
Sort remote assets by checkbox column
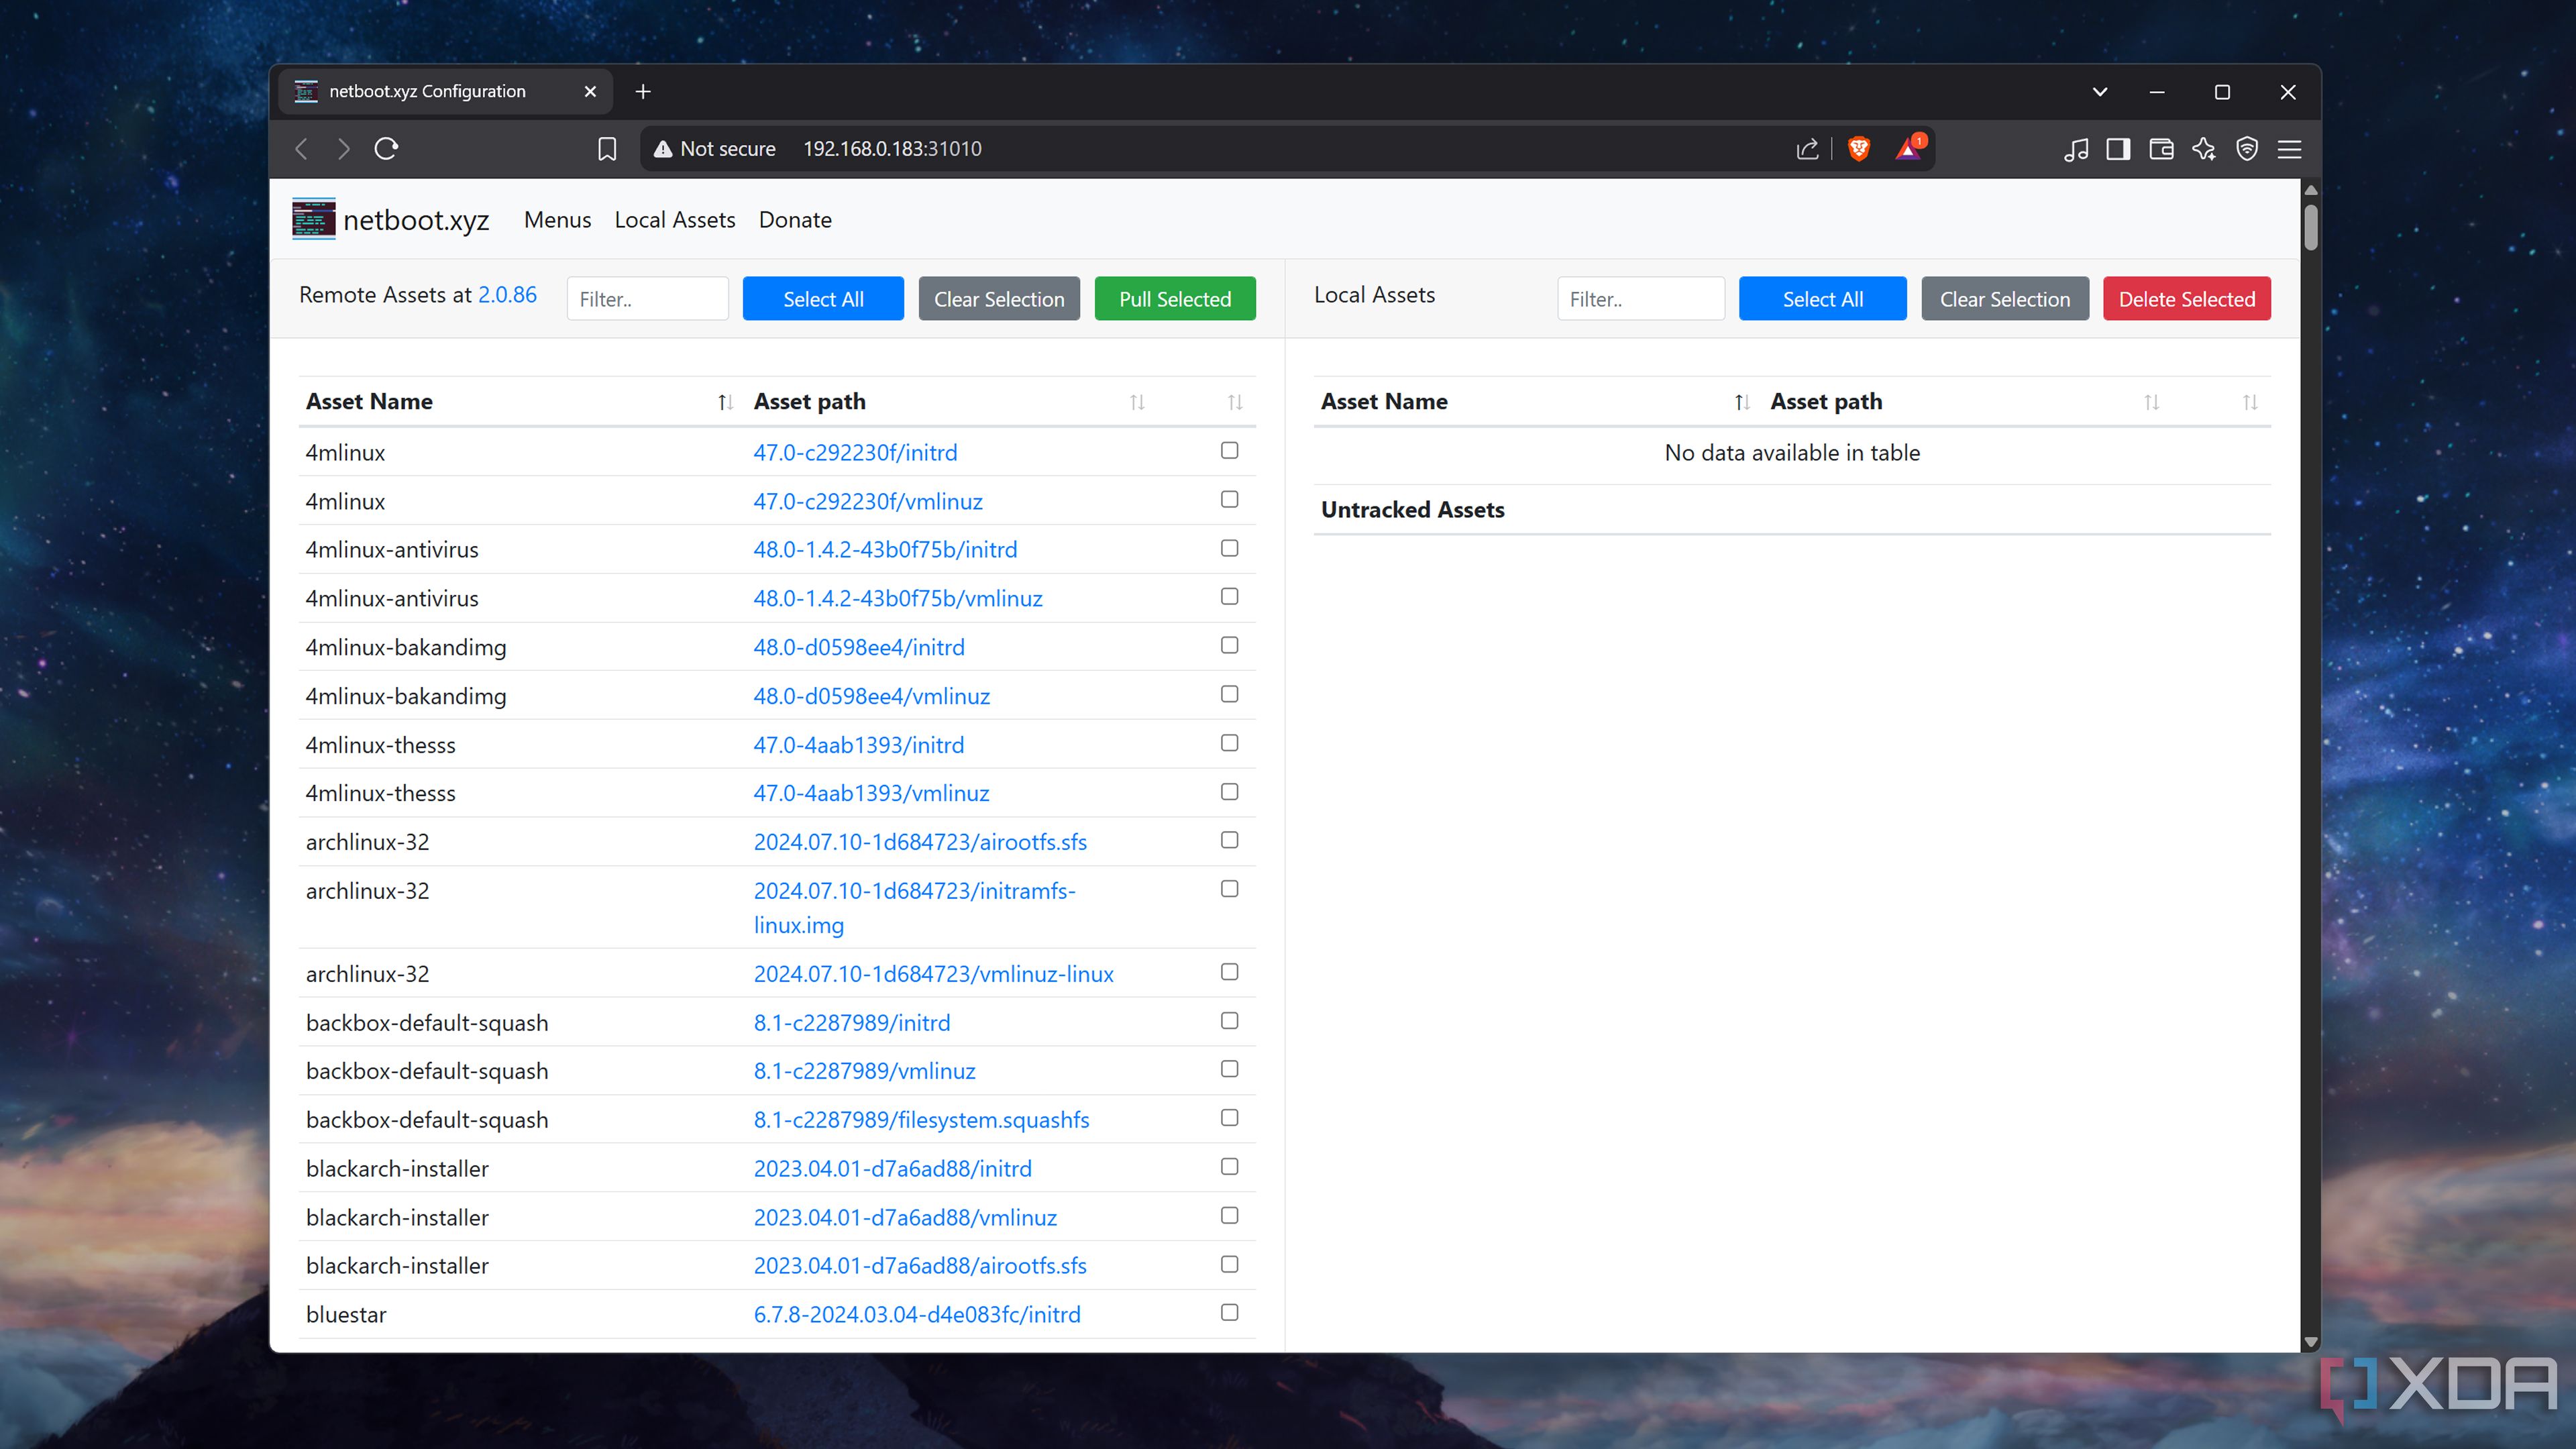[x=1235, y=402]
